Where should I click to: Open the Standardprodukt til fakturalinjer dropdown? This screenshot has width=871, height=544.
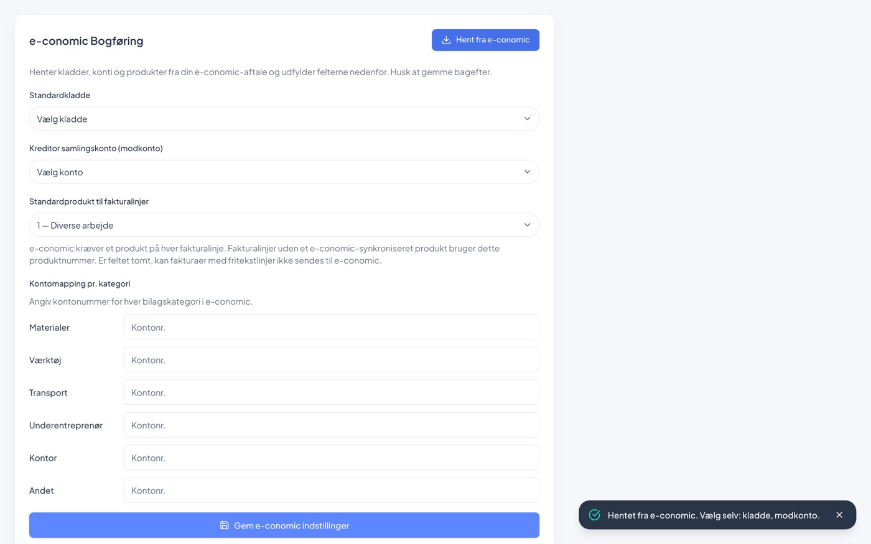[x=284, y=225]
